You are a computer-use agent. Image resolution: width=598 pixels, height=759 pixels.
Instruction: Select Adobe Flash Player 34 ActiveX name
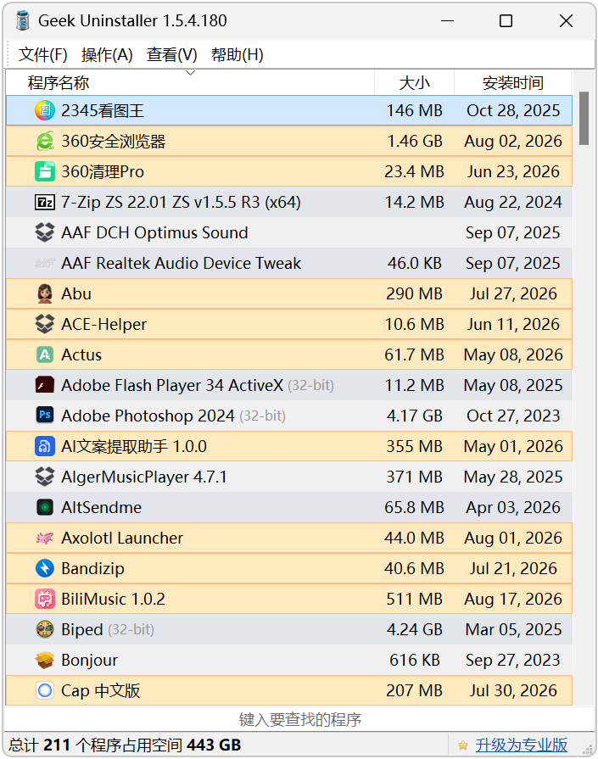(172, 385)
